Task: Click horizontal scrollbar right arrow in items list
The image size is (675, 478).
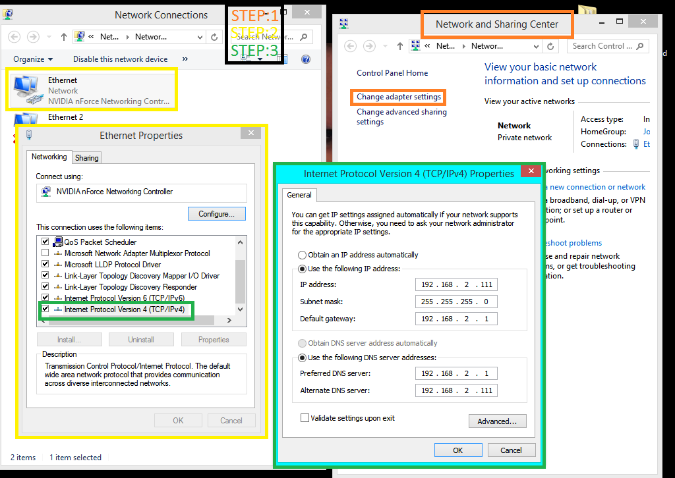Action: tap(229, 320)
